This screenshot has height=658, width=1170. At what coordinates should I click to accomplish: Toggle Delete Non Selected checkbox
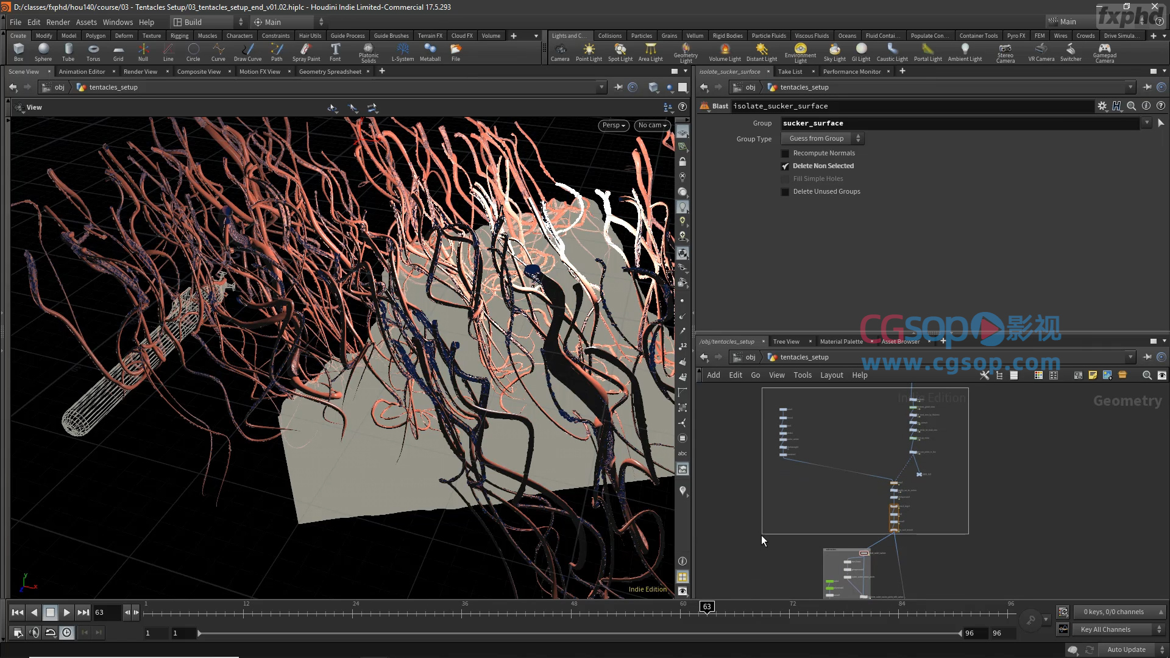point(785,166)
